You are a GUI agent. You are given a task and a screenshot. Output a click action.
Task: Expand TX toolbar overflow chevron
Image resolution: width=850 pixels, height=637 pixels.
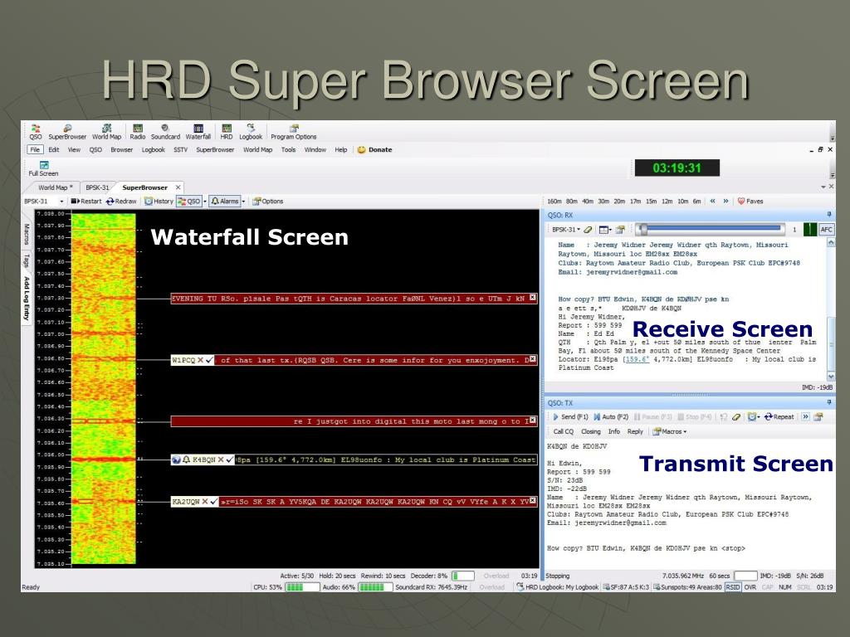click(x=805, y=416)
